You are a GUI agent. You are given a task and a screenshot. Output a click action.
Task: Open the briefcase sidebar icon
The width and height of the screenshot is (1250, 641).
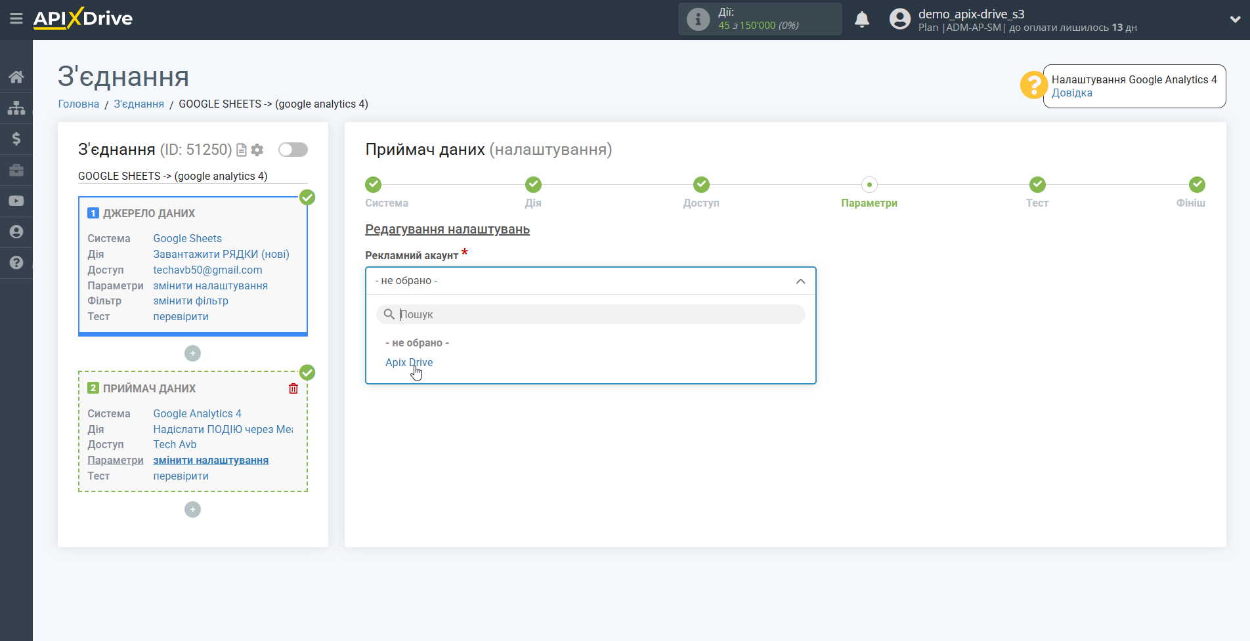click(16, 170)
